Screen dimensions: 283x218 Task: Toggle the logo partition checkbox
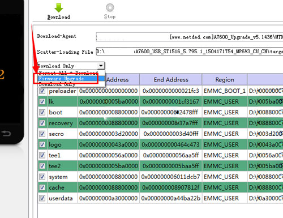pos(42,145)
